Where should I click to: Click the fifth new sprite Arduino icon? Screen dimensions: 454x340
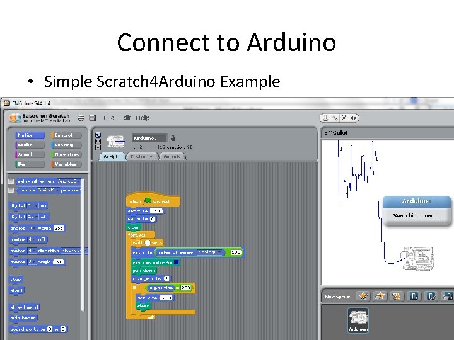point(431,296)
